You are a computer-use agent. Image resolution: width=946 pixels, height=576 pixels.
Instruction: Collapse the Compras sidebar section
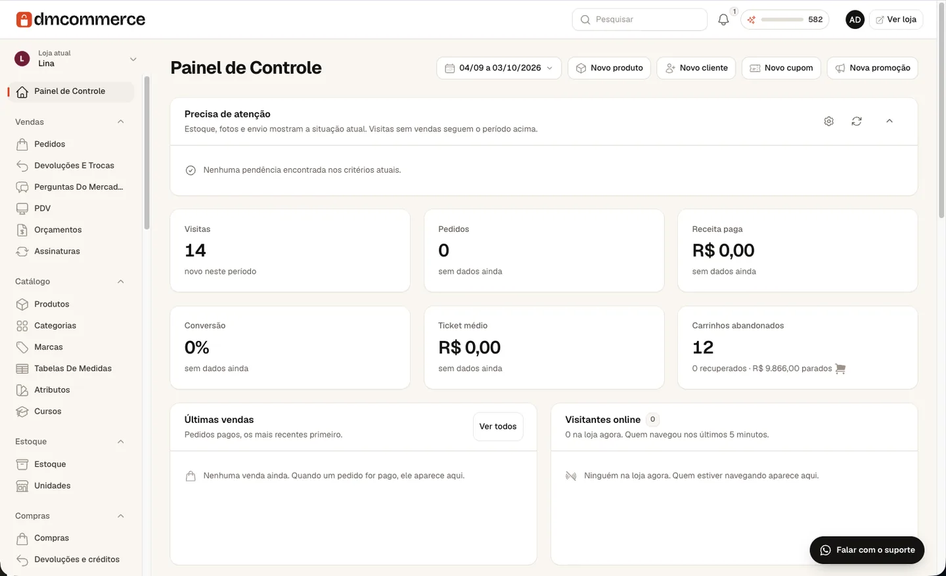[120, 516]
